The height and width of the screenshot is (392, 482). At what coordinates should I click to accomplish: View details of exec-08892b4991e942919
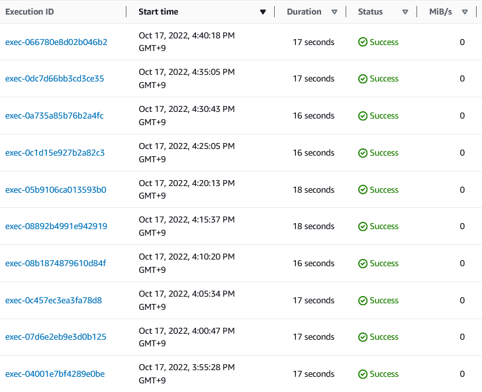[56, 226]
